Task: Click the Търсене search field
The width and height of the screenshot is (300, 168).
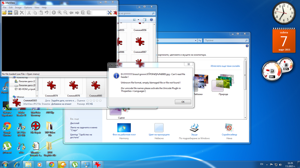Action: click(224, 40)
